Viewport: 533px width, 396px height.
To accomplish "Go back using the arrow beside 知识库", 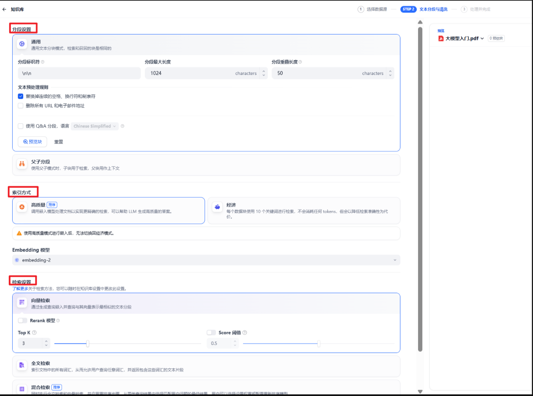I will 4,9.
